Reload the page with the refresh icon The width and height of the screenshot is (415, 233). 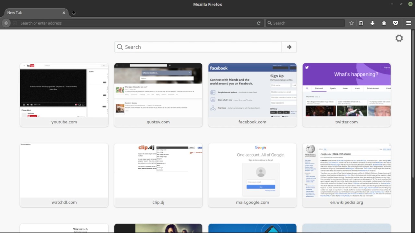click(x=258, y=23)
